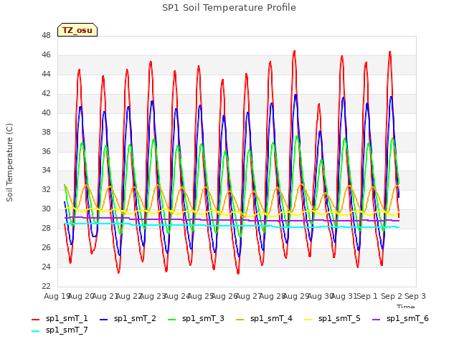This screenshot has width=459, height=344.
Task: Click the 36 y-axis tick label
Action: tap(46, 151)
